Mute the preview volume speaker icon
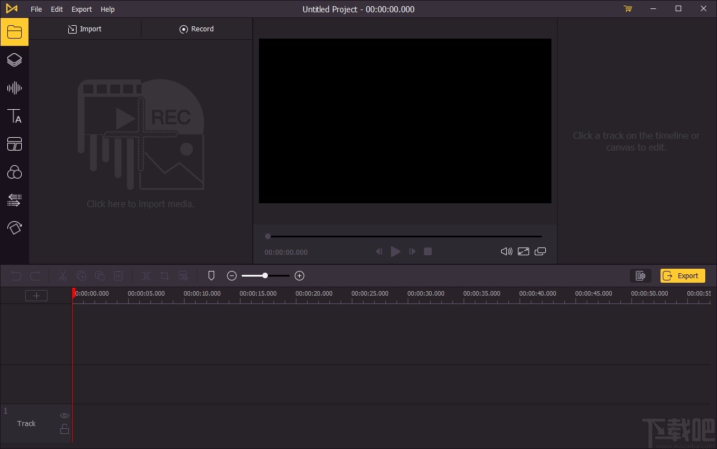Screen dimensions: 717x449 pos(506,251)
